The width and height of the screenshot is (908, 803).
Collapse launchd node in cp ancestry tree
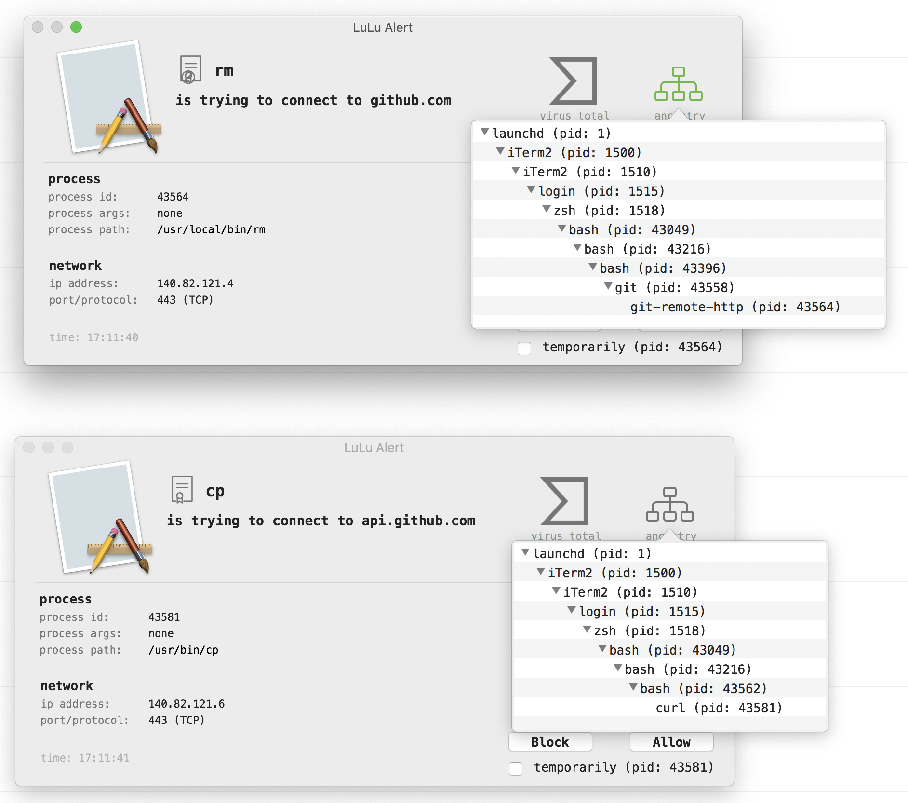(525, 552)
